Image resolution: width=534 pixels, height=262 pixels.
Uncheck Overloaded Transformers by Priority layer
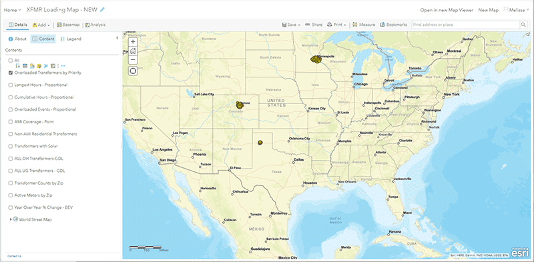point(11,73)
